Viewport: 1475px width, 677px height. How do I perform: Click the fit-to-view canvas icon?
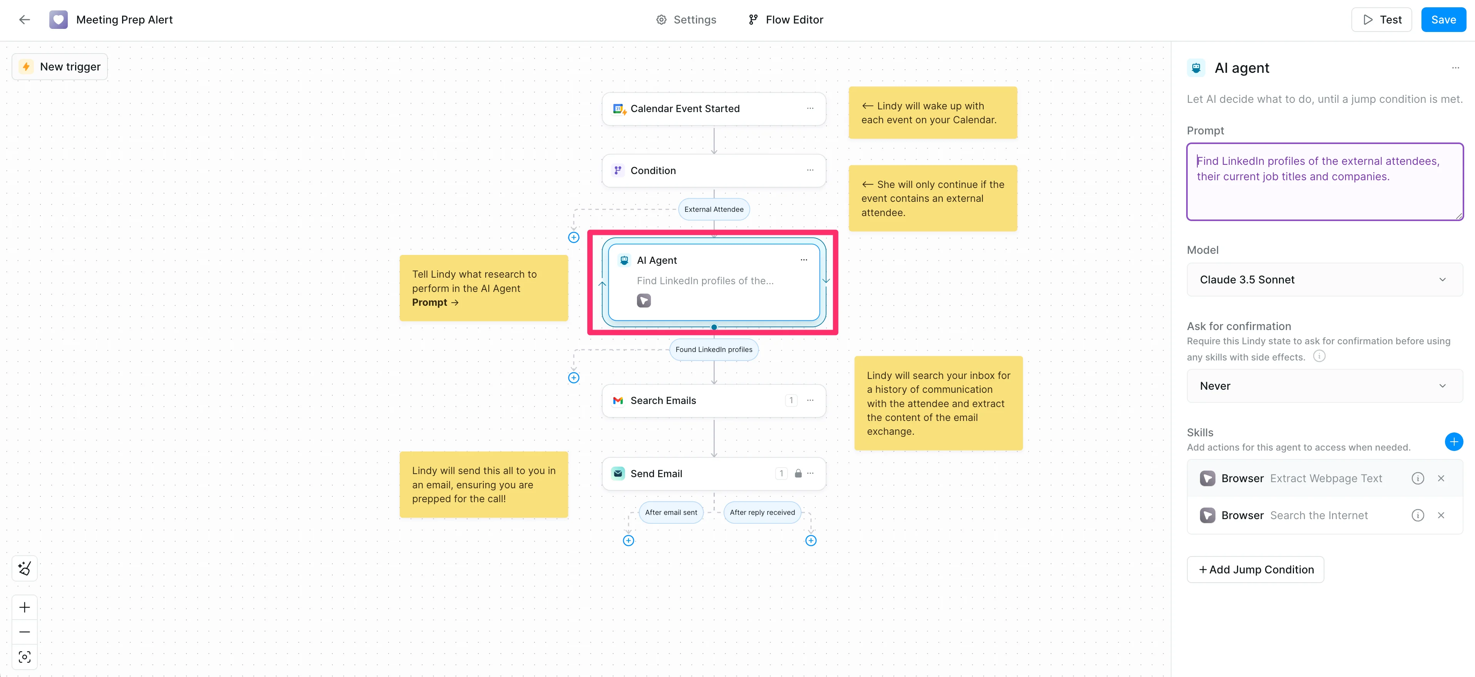[25, 656]
